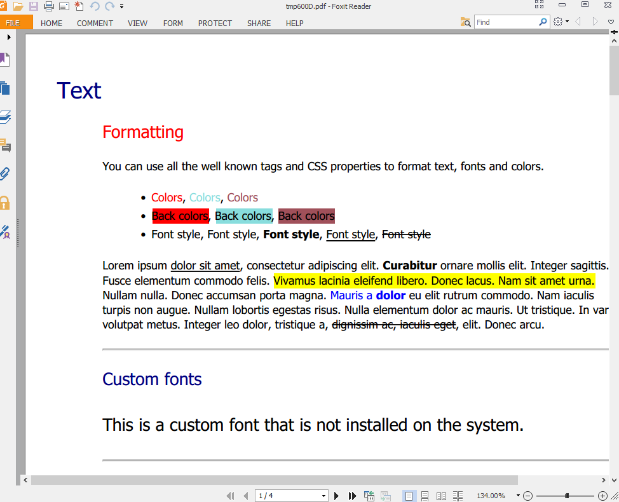Image resolution: width=619 pixels, height=502 pixels.
Task: Open the Digital Signatures panel
Action: click(5, 232)
